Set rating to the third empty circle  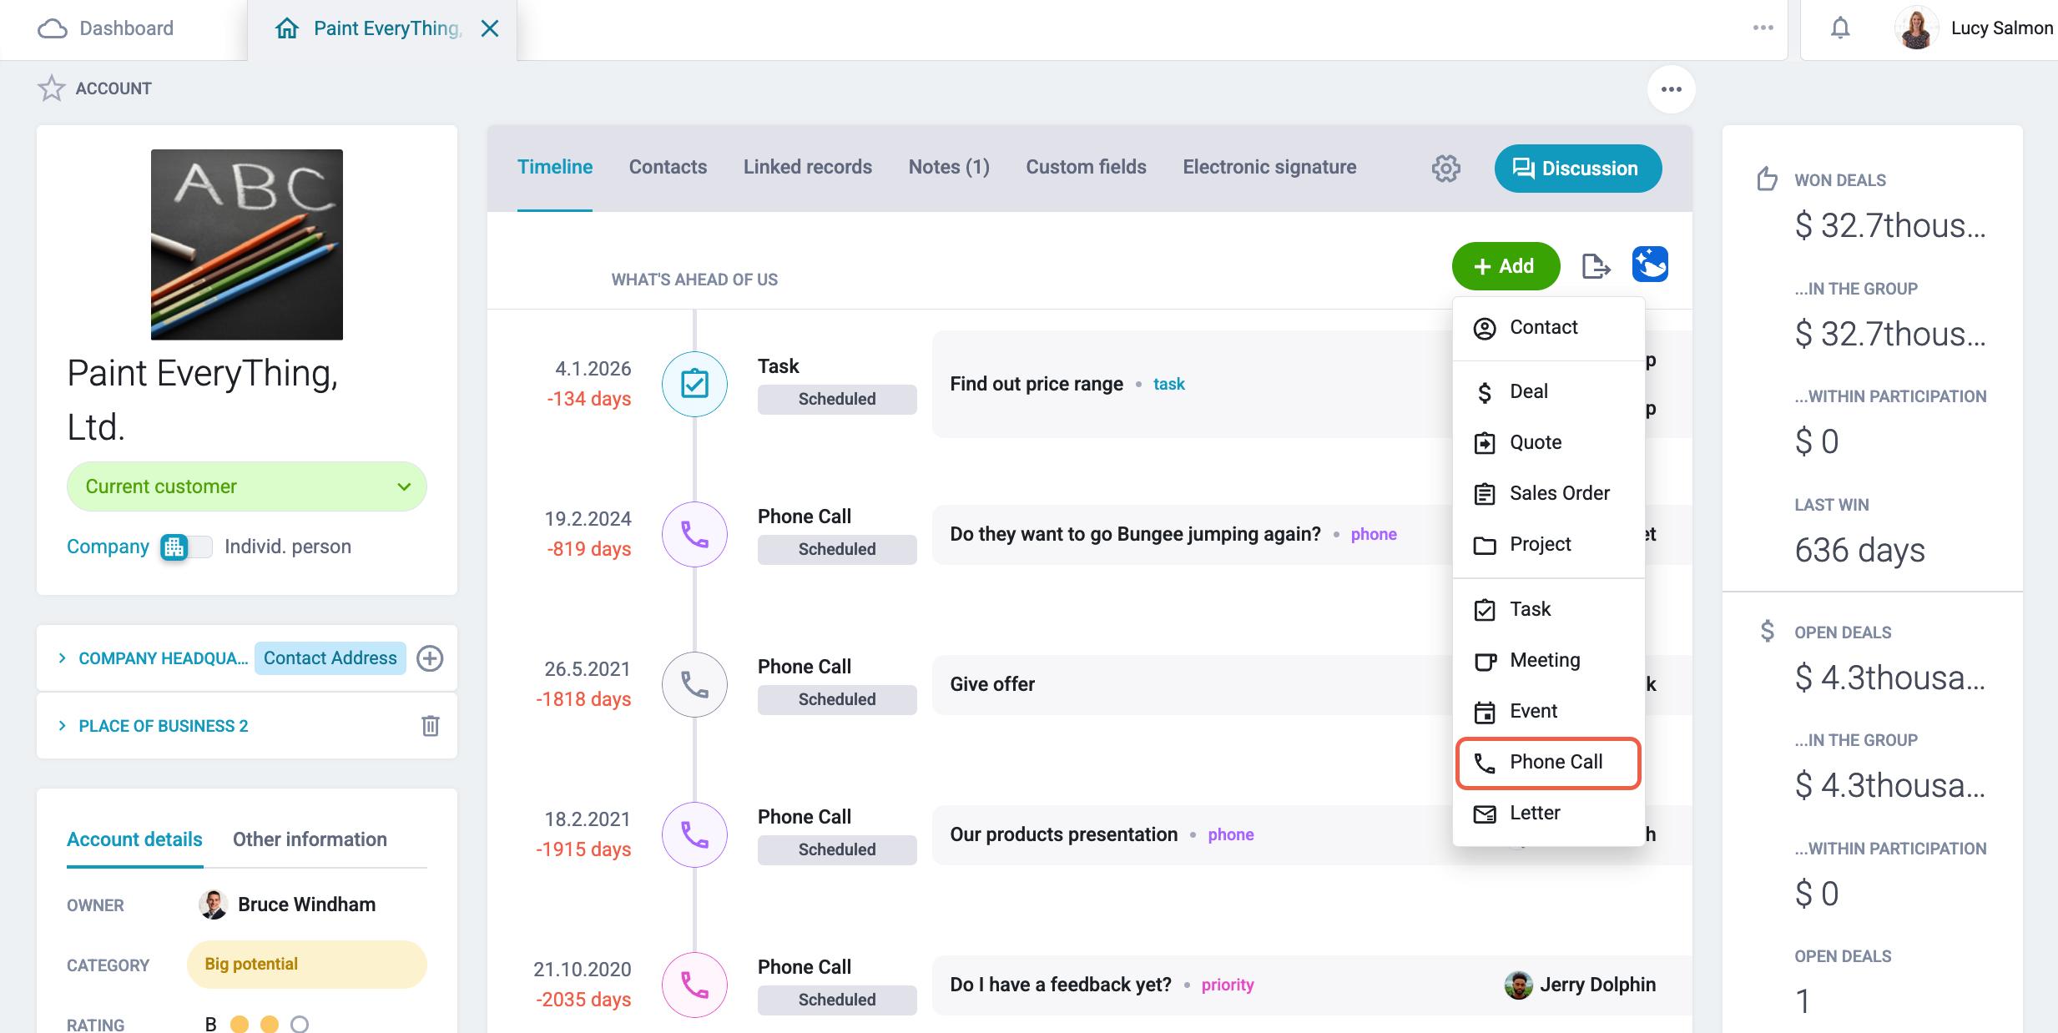(x=300, y=1024)
